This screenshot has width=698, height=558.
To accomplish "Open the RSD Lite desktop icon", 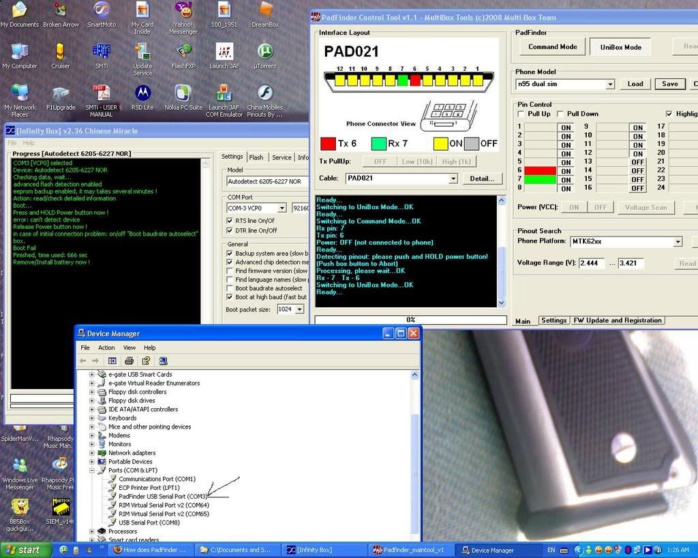I will click(142, 97).
